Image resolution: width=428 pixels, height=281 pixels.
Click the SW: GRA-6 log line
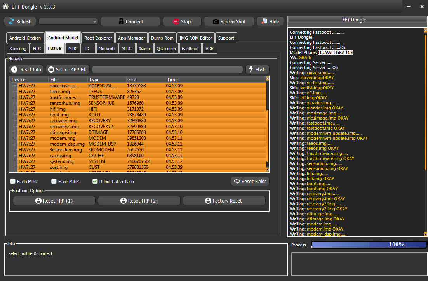click(x=301, y=57)
